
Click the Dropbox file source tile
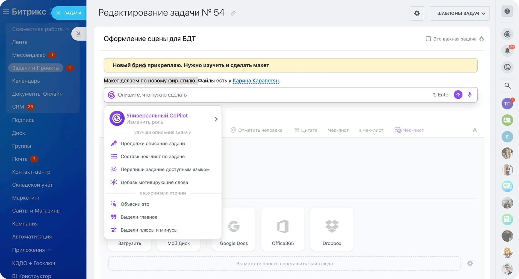point(332,229)
